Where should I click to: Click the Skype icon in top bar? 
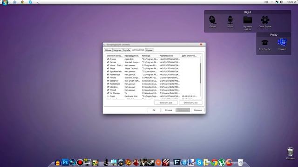(x=30, y=2)
